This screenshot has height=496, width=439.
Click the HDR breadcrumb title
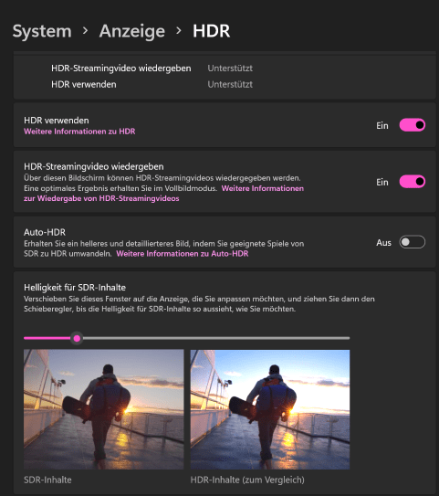tap(212, 31)
